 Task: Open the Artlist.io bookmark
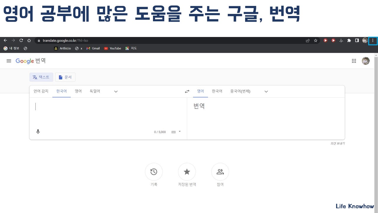tap(63, 48)
